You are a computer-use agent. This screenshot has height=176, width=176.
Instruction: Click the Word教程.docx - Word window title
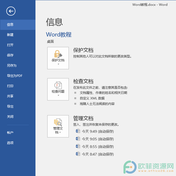pos(150,5)
